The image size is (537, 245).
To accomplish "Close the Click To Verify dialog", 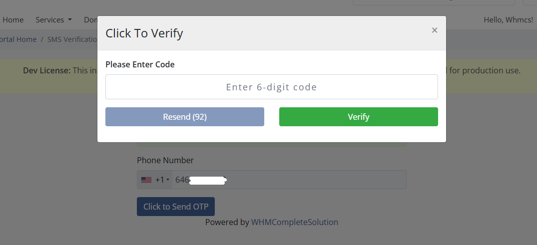I will pos(434,30).
